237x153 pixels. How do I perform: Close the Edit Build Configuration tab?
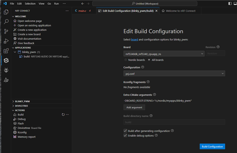tap(156, 11)
